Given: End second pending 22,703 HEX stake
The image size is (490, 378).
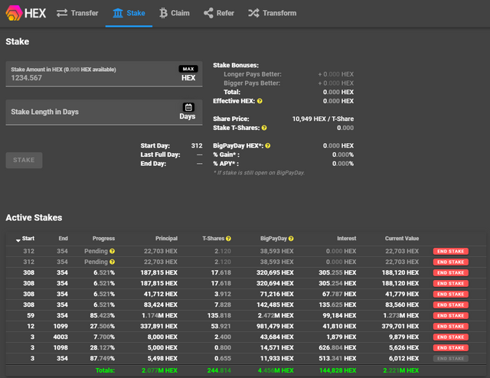Looking at the screenshot, I should click(451, 262).
